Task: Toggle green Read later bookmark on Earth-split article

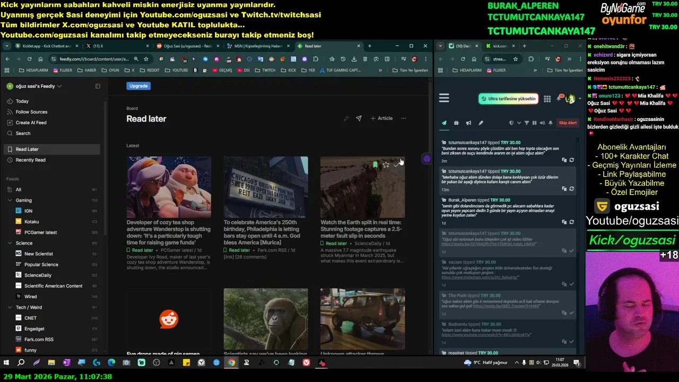Action: point(375,164)
